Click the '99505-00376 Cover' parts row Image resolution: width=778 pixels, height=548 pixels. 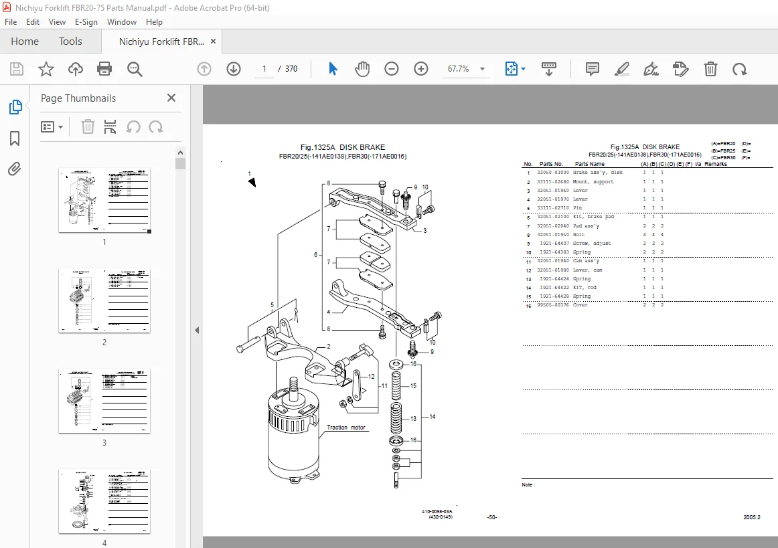[x=647, y=305]
